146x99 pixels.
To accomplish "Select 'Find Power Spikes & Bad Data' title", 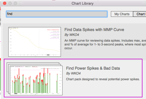I will click(93, 68).
